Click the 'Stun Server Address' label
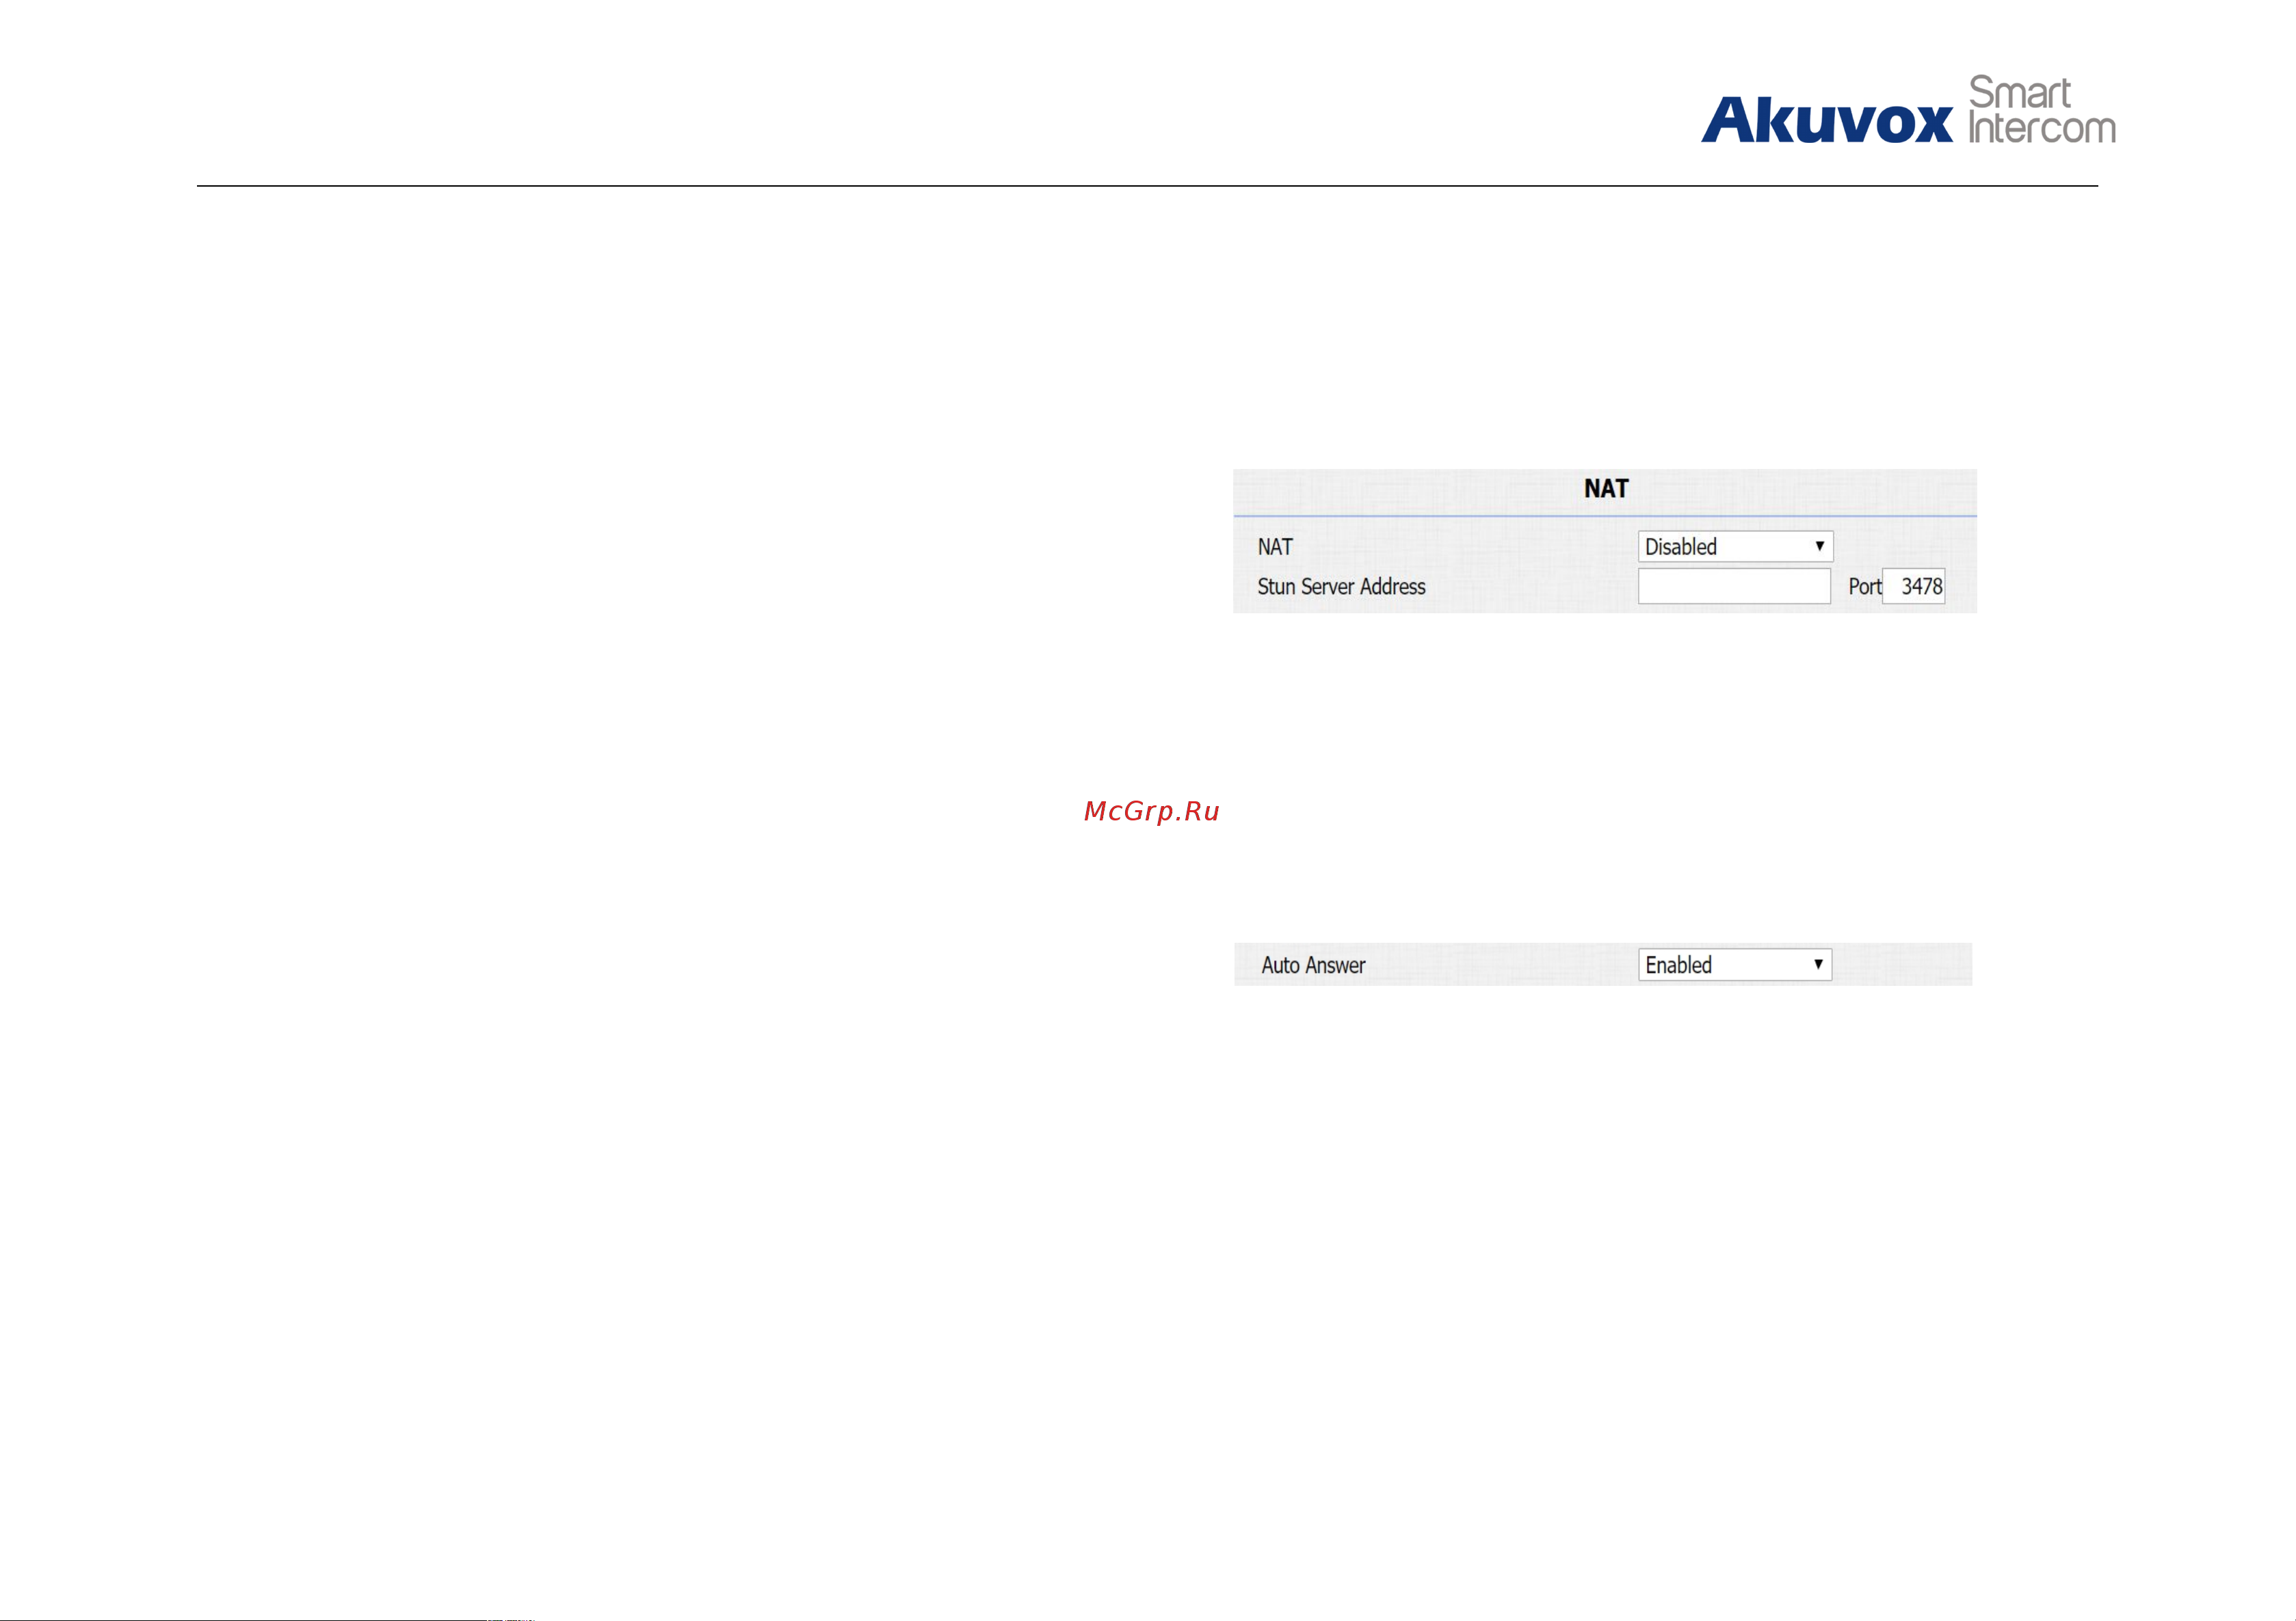The image size is (2296, 1621). coord(1341,587)
